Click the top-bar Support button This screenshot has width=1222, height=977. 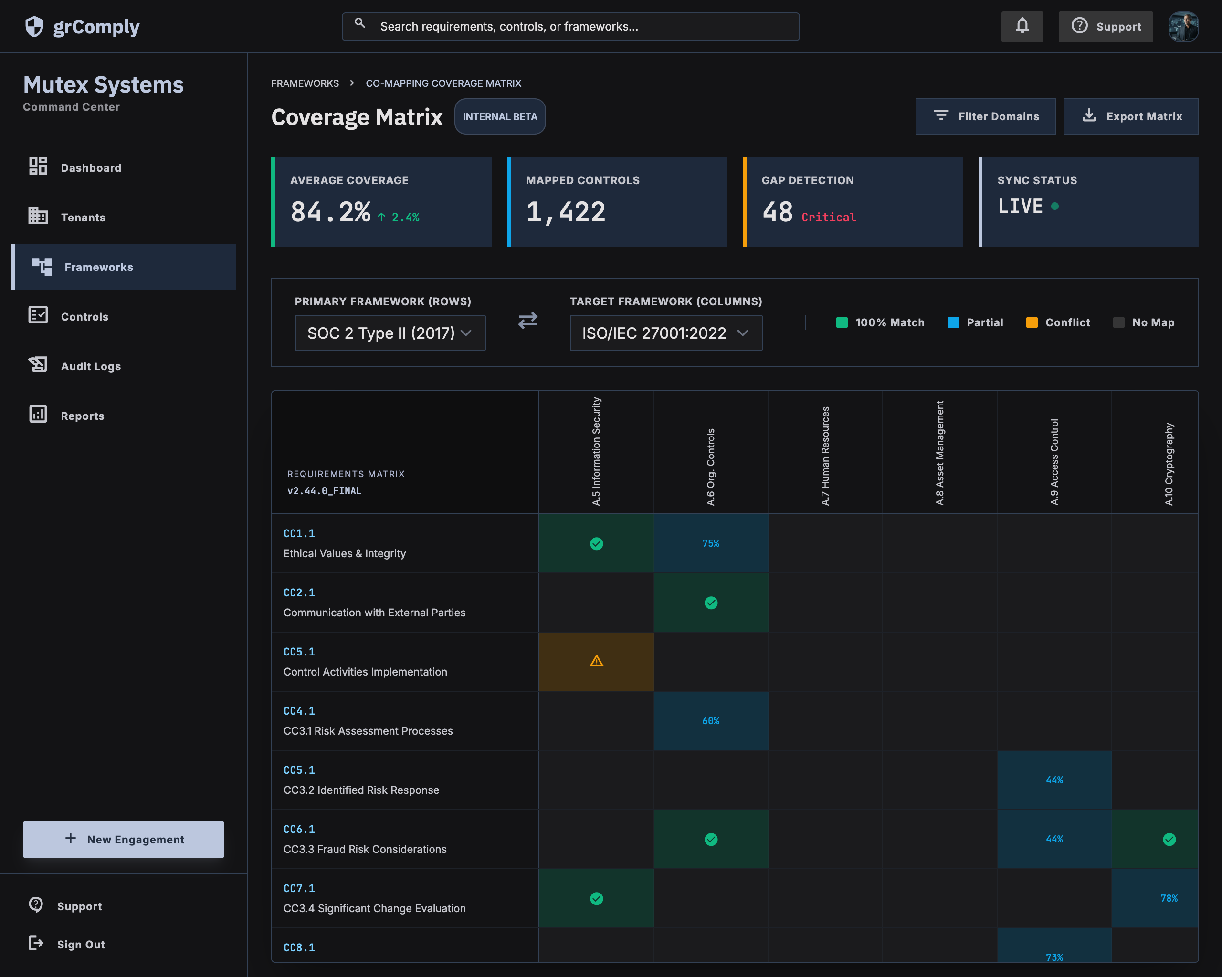(1105, 26)
